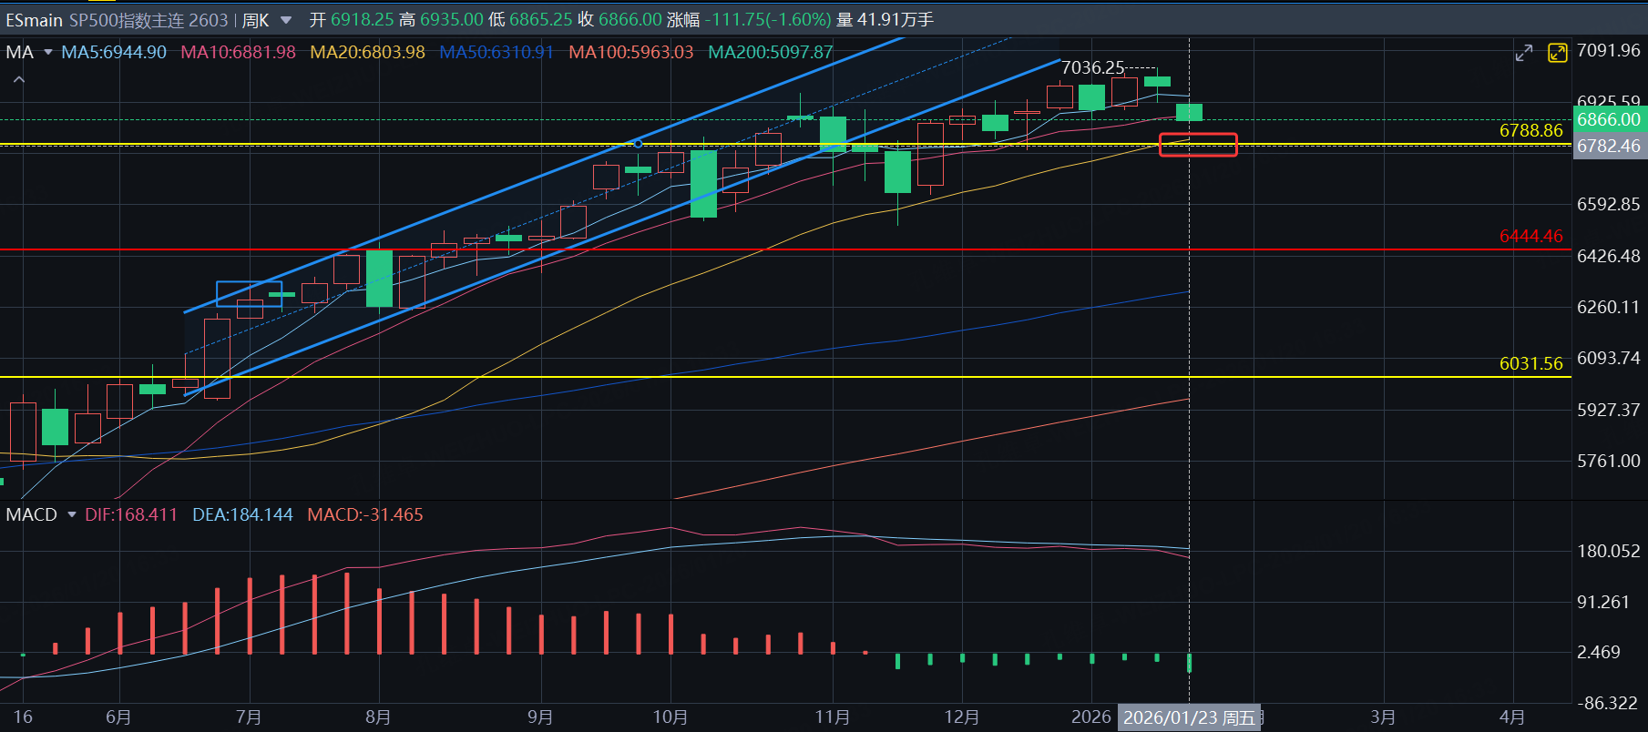Click the gray crosshair price tag 6782.46
The height and width of the screenshot is (732, 1648).
(x=1609, y=147)
